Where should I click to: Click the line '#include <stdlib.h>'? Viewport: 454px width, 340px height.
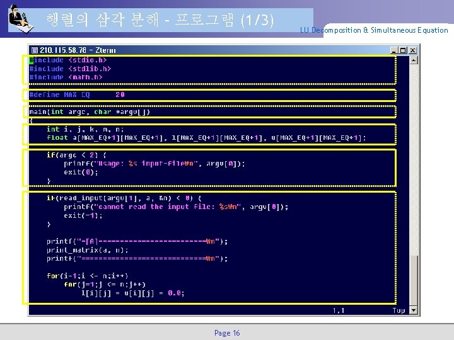70,69
